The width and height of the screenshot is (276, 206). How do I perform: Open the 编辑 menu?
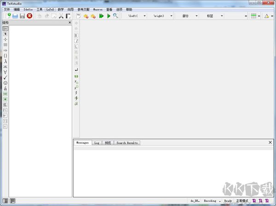pos(17,10)
